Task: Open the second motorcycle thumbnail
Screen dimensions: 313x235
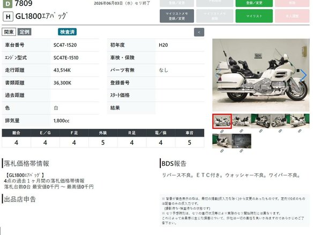Action: point(241,121)
